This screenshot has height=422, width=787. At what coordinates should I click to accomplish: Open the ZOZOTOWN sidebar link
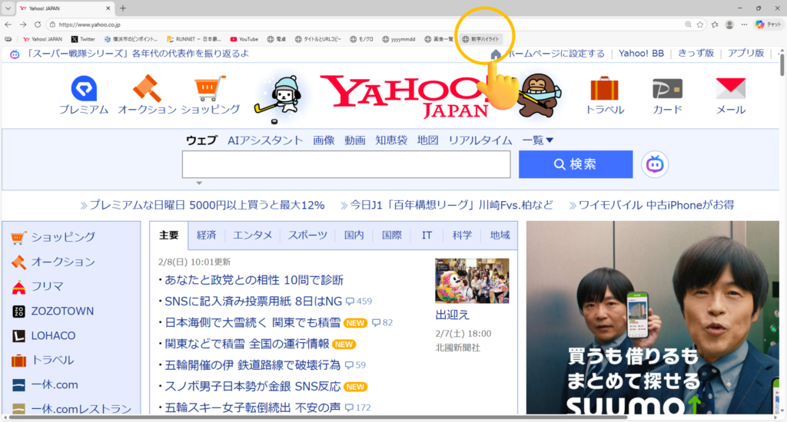[x=61, y=311]
